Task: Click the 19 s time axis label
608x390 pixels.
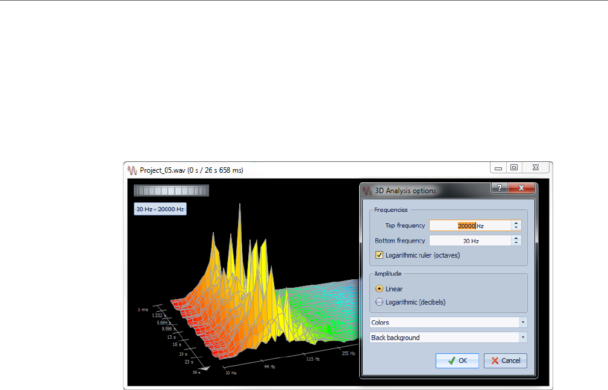Action: (183, 354)
